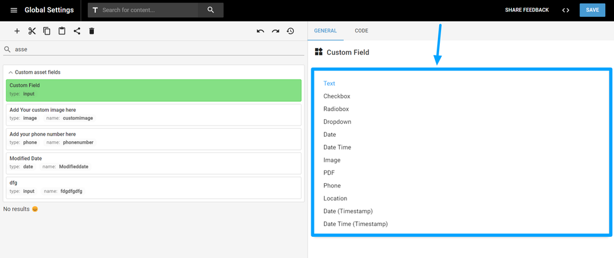
Task: Switch to the GENERAL tab
Action: 326,31
